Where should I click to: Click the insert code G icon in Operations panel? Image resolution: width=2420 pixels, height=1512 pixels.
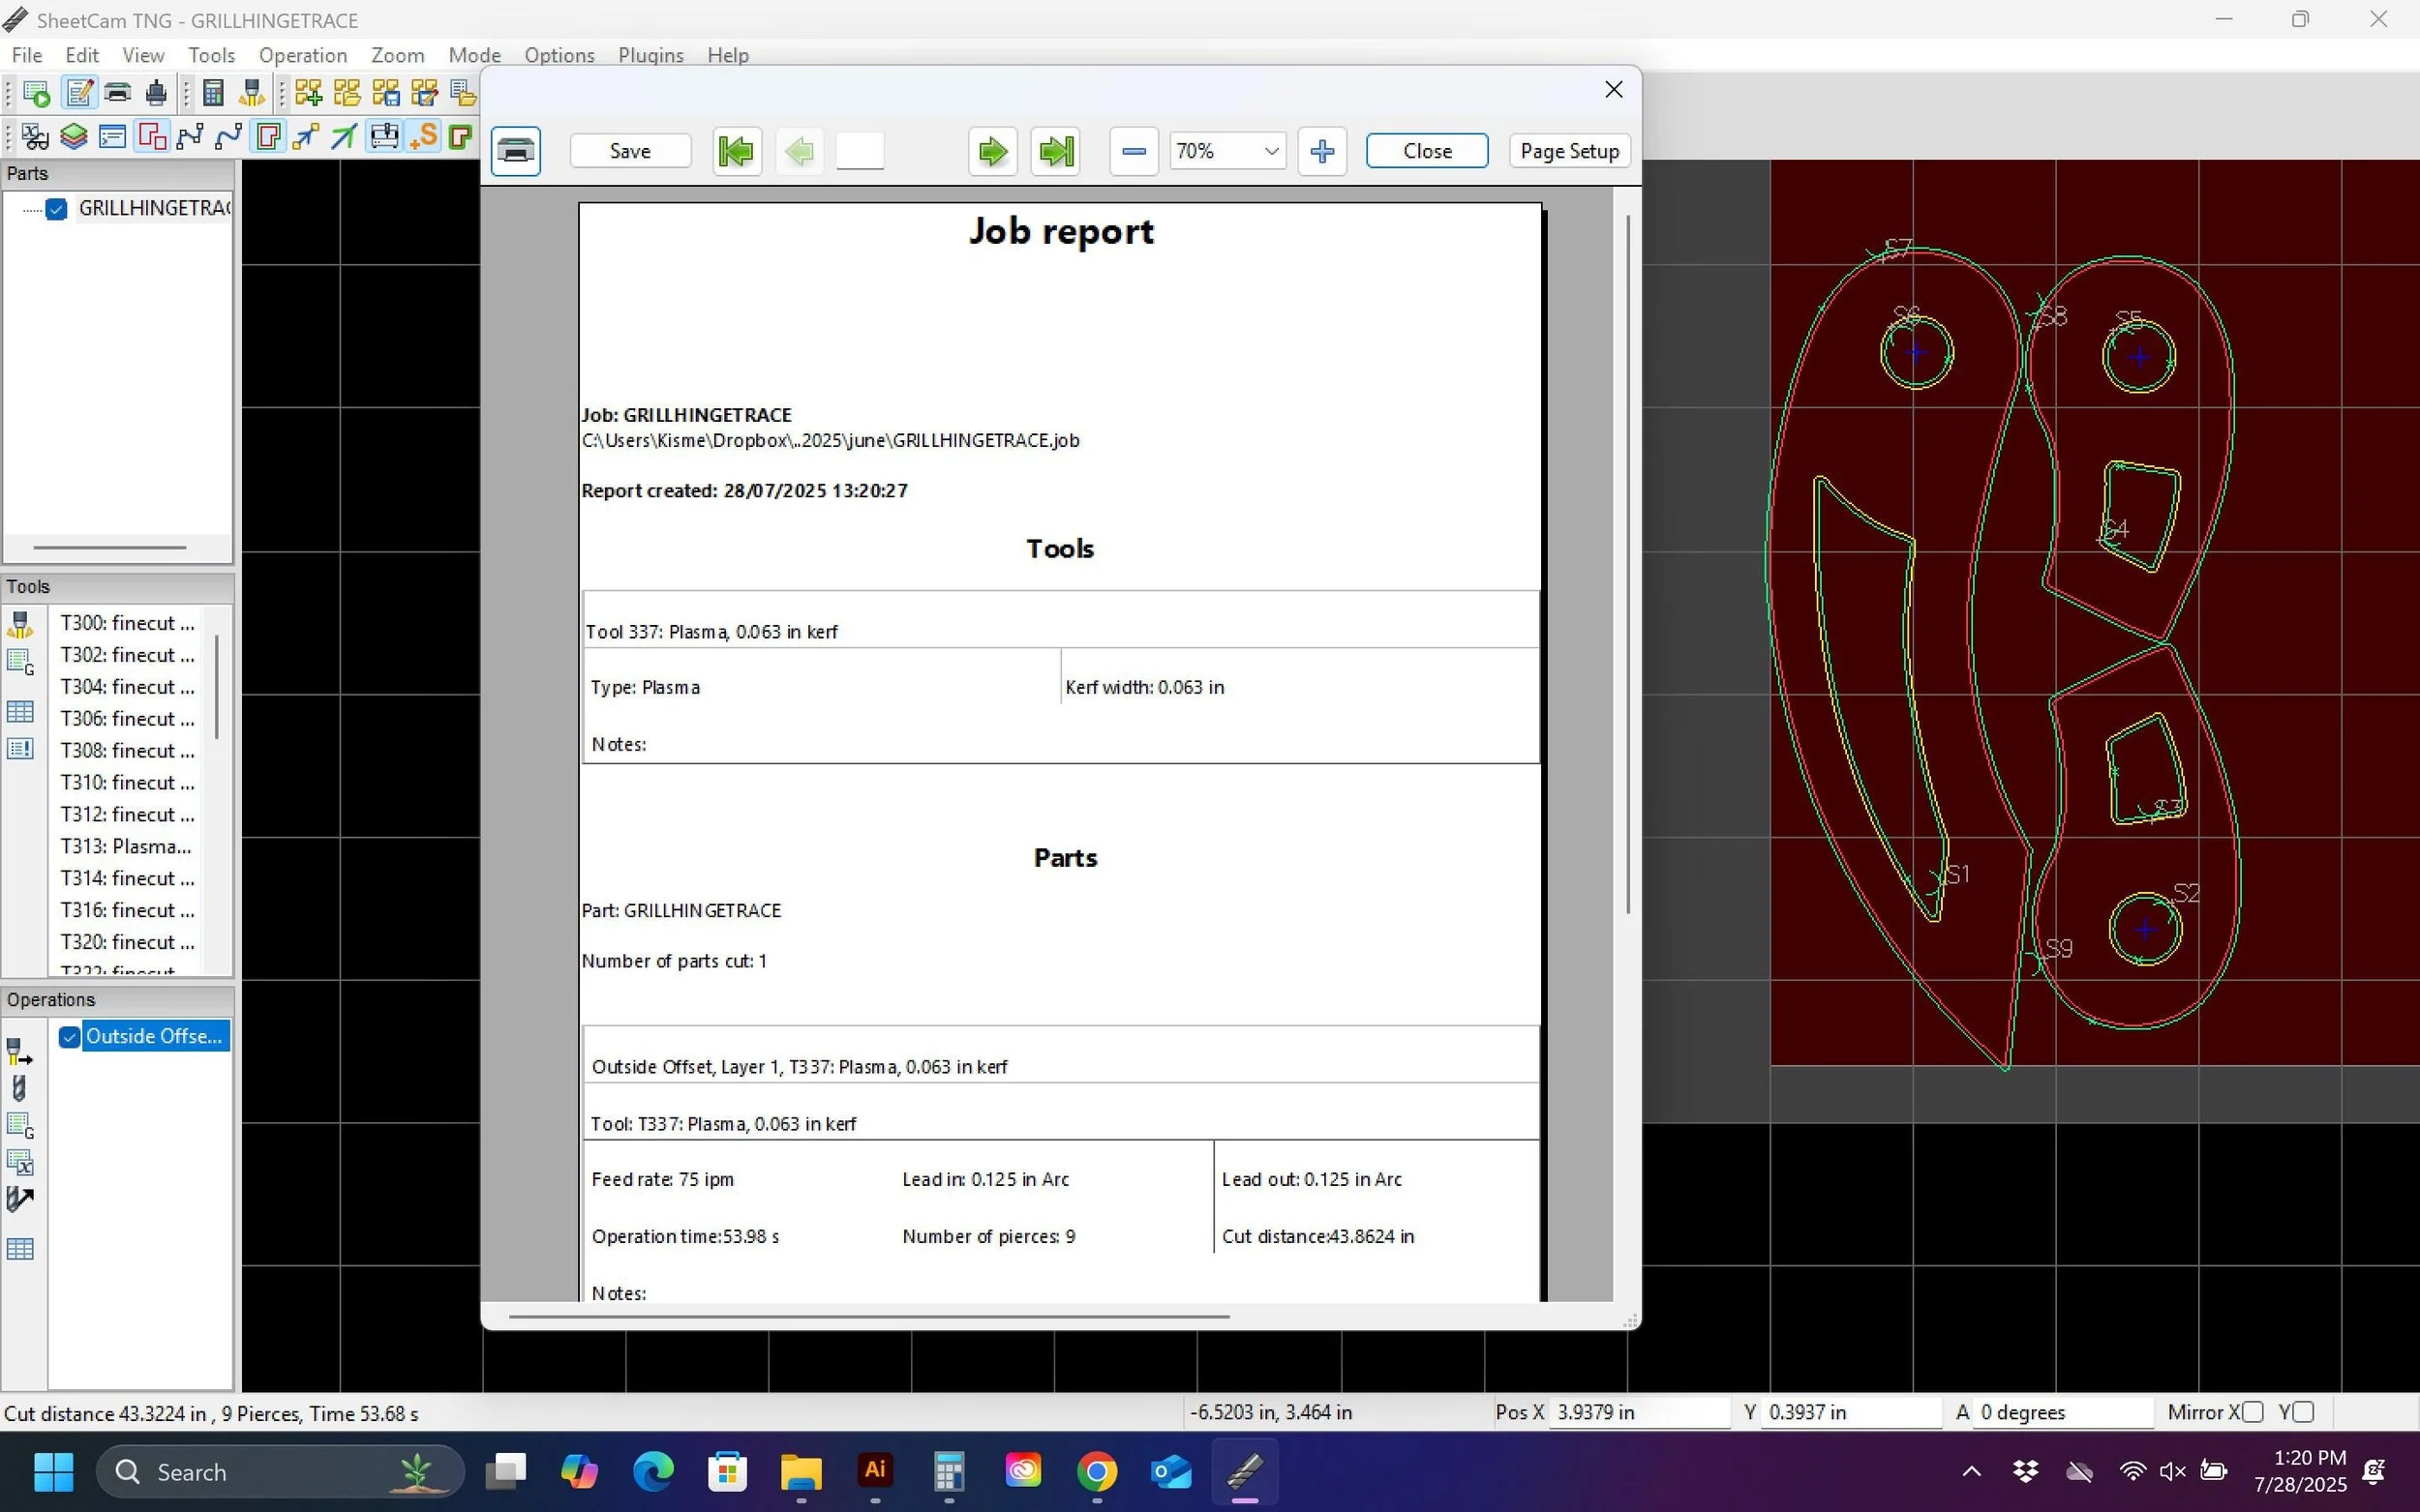(20, 1126)
